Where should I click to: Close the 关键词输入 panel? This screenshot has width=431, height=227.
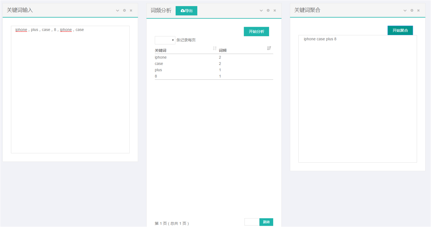pos(131,10)
